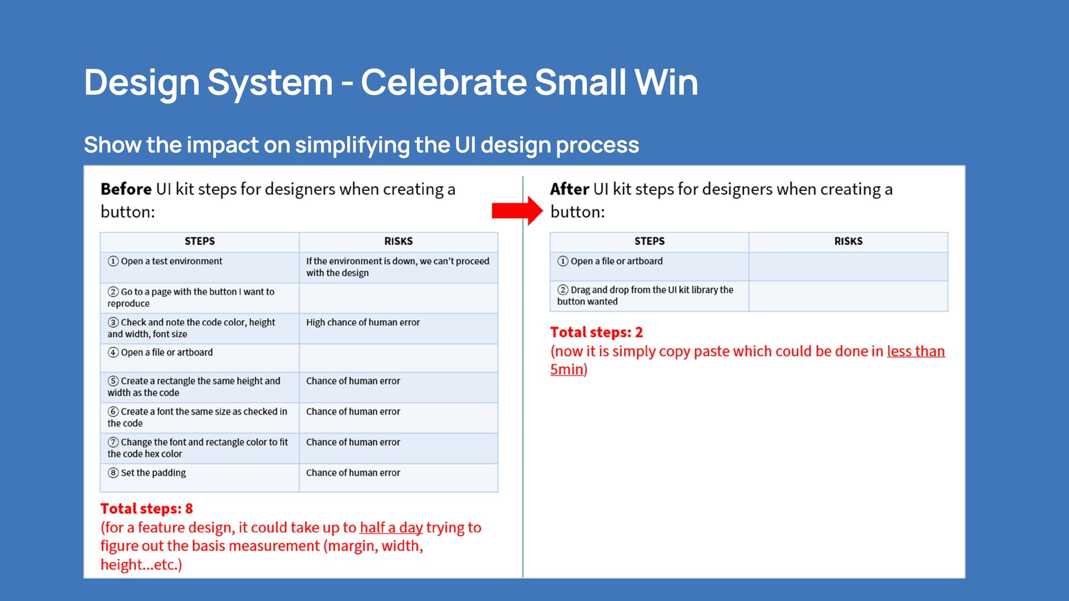Click the STEPS header in the Before table
Screen dimensions: 1069x601
(x=199, y=241)
